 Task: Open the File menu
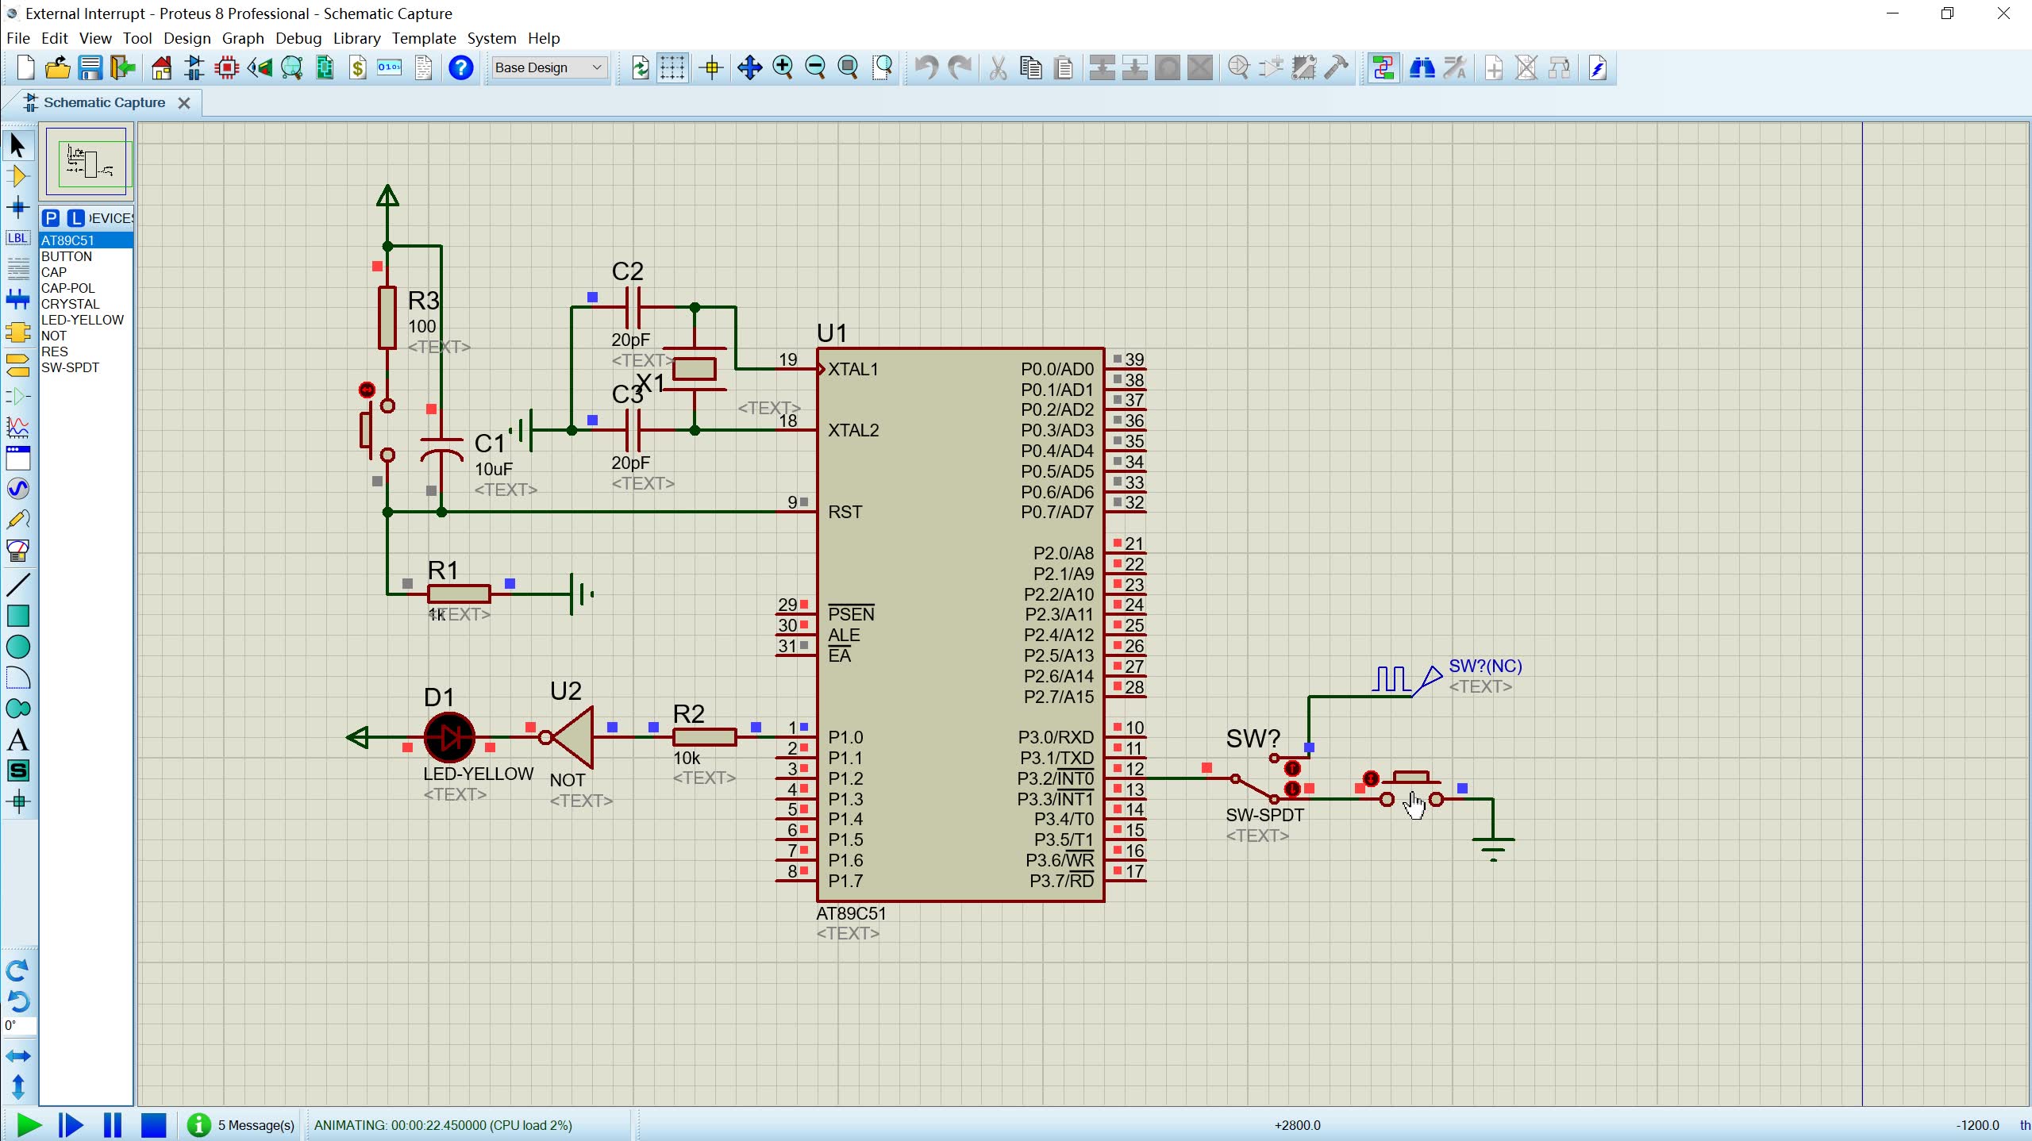coord(17,38)
